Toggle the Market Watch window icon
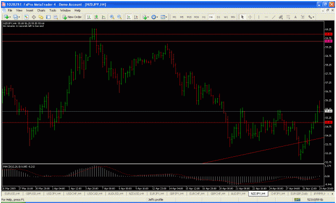The height and width of the screenshot is (203, 336). pos(26,17)
